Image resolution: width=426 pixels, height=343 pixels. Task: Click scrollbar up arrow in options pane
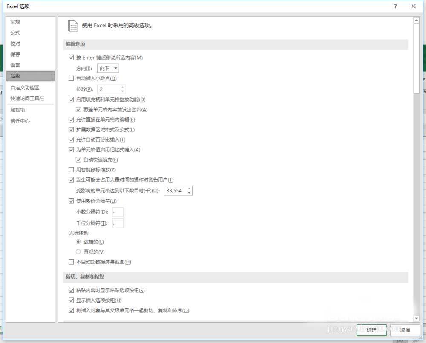(x=417, y=20)
